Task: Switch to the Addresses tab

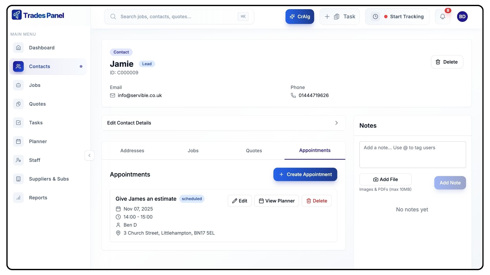Action: 132,150
